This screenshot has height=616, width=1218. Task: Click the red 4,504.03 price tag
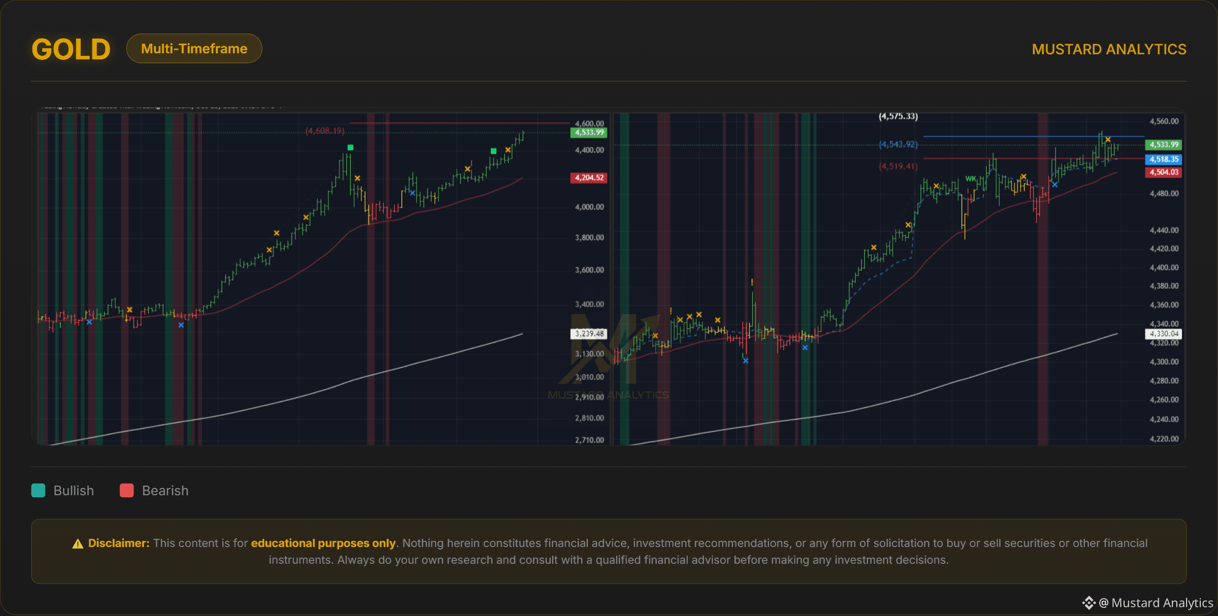click(x=1163, y=173)
